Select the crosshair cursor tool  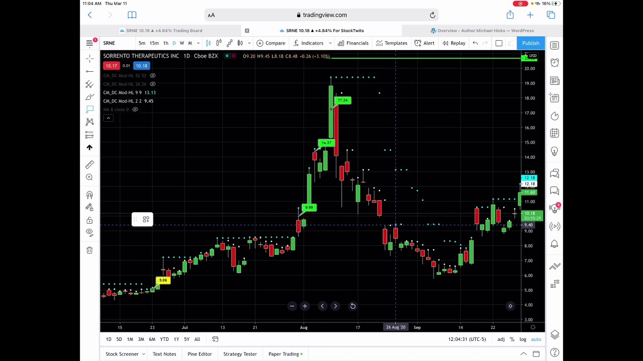click(89, 59)
